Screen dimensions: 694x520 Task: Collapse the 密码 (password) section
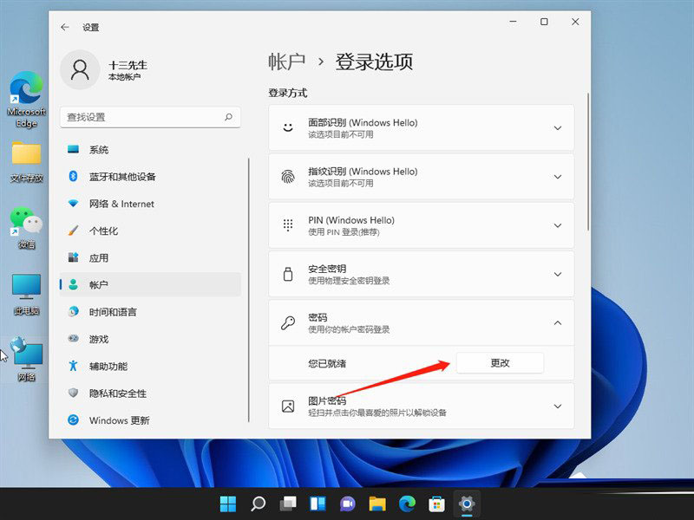(x=558, y=323)
